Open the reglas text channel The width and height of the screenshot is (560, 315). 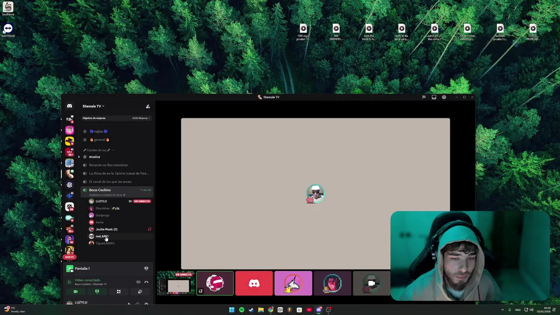pos(99,131)
